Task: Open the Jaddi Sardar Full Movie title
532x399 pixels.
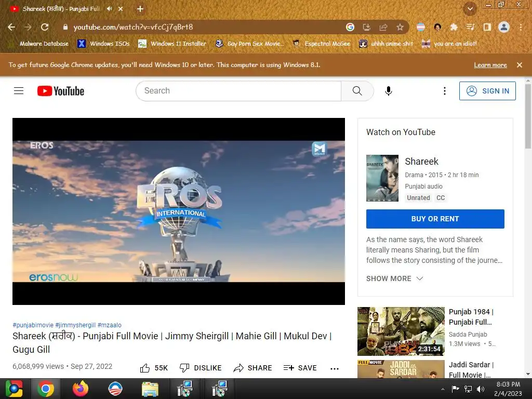Action: point(471,370)
